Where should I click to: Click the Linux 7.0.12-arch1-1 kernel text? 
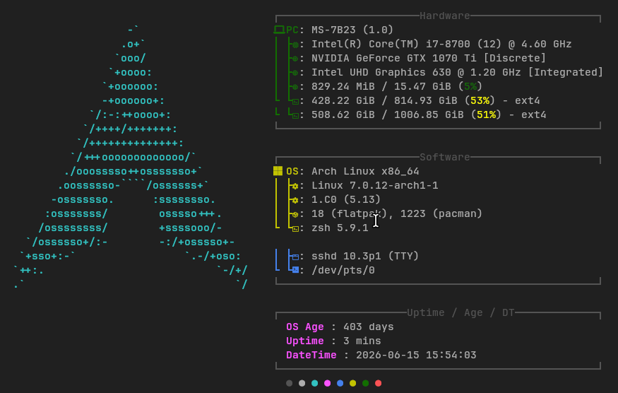375,185
